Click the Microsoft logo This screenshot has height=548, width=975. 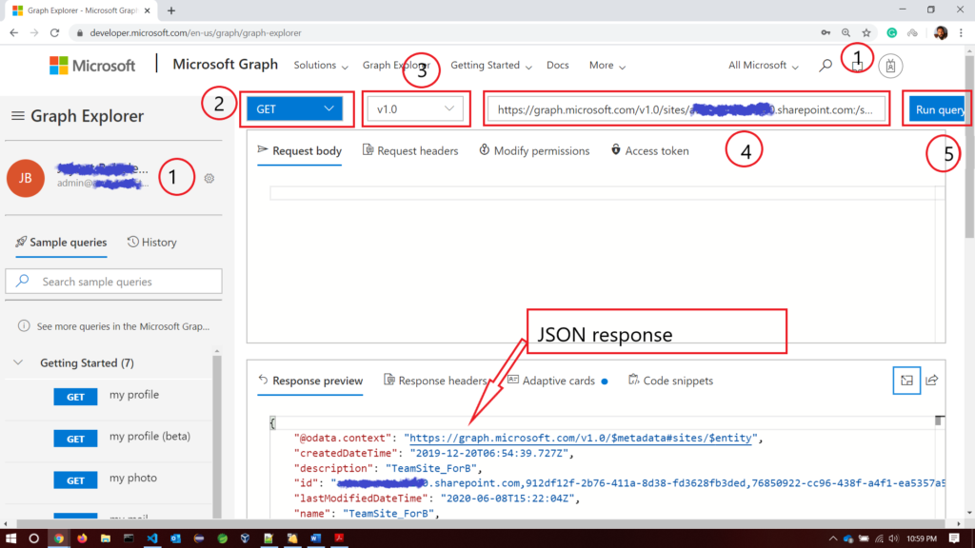coord(92,66)
